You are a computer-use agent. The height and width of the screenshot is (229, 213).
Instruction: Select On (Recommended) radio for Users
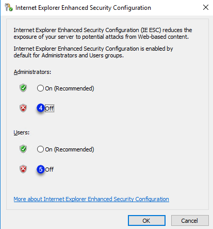coord(40,149)
